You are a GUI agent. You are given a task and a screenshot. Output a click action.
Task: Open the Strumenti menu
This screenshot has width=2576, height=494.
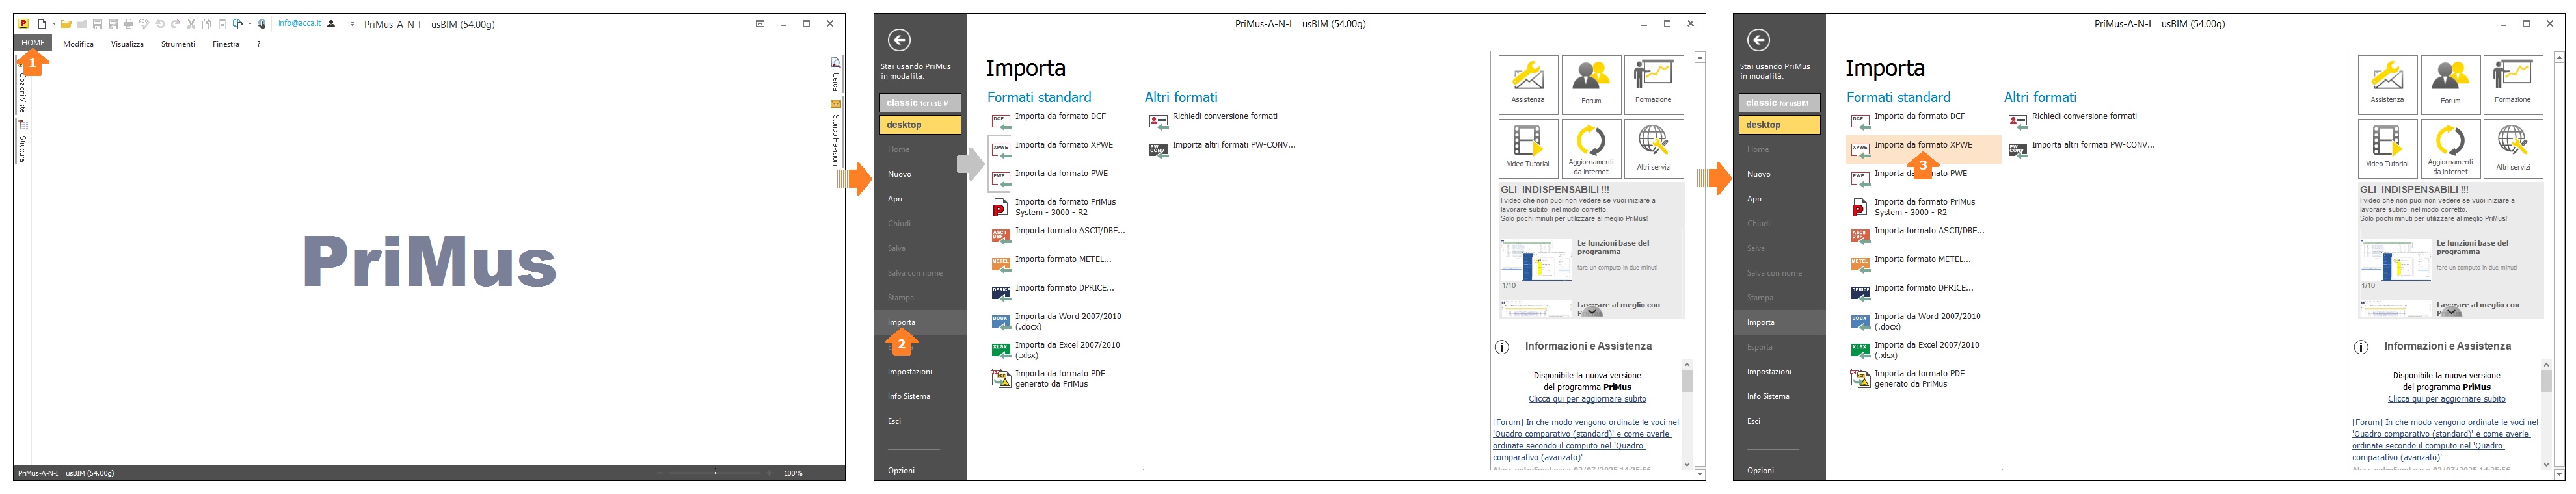pos(178,44)
